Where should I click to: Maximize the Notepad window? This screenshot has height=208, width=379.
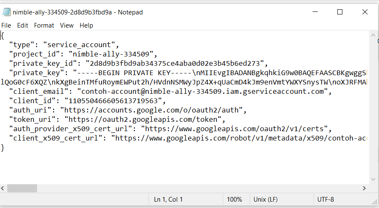[x=340, y=12]
